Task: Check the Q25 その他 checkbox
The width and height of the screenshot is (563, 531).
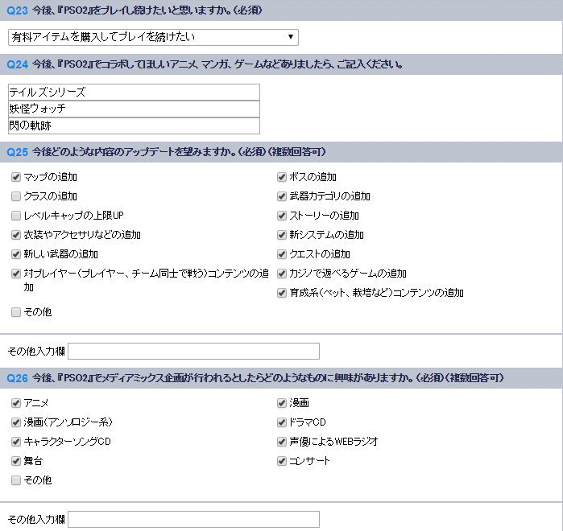Action: 16,312
